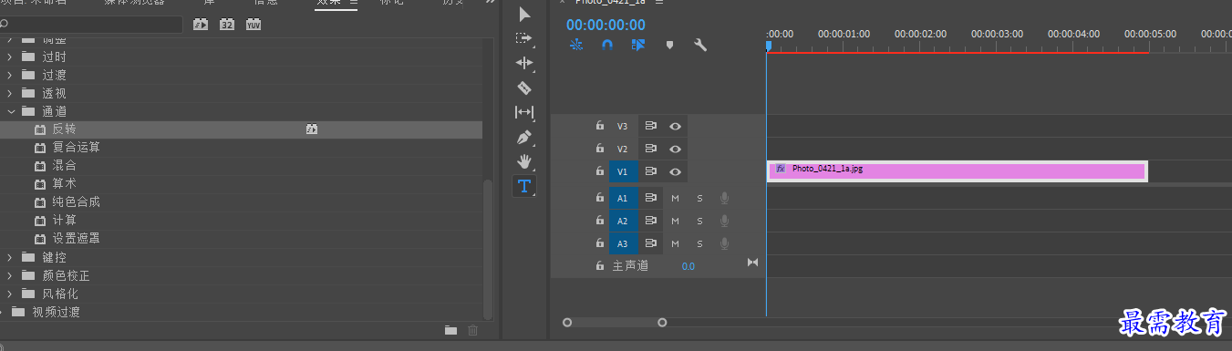Click the voice-over mic on A2
This screenshot has width=1232, height=351.
coord(724,221)
